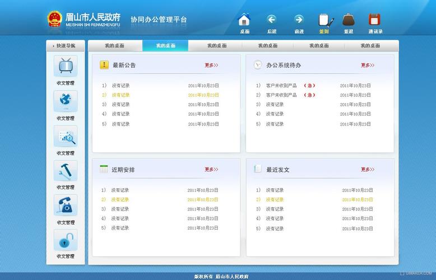Click the 签退 brown purse icon
Viewport: 436px width, 280px height.
pos(349,20)
